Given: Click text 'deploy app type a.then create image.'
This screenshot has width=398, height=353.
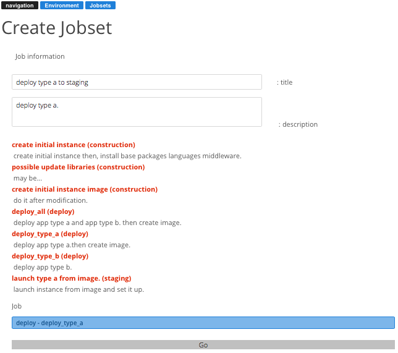Looking at the screenshot, I should click(72, 245).
